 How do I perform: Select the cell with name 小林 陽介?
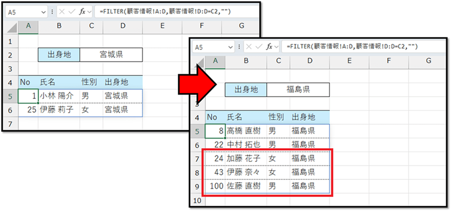57,96
